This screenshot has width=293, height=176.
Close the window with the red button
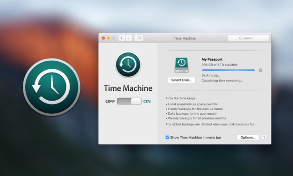click(103, 38)
